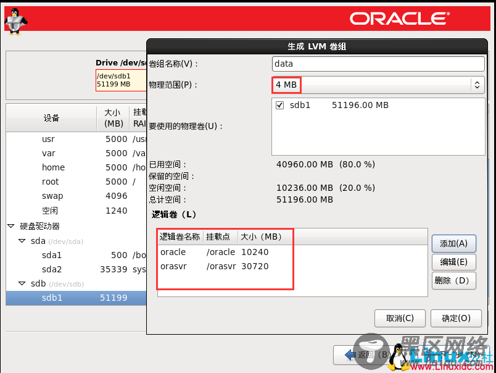Select the oracle logical volume row
496x373 pixels.
pyautogui.click(x=292, y=252)
